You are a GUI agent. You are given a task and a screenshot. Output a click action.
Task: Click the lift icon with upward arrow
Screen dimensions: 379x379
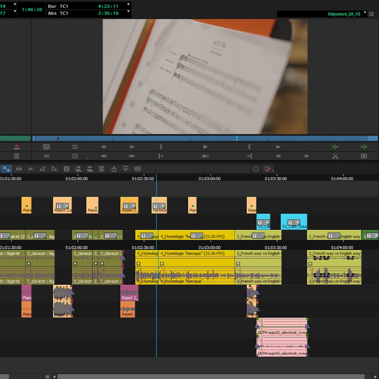[x=114, y=169]
